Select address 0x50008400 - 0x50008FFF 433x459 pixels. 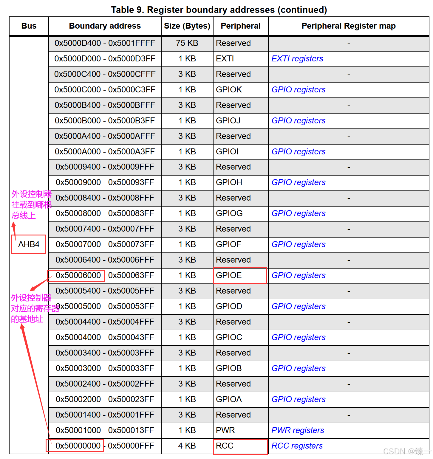tap(105, 198)
